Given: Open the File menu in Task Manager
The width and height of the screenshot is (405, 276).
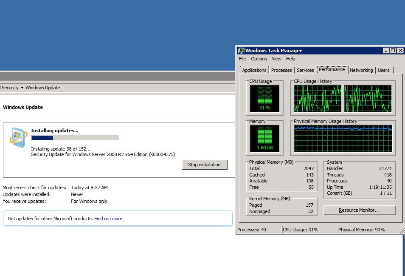Looking at the screenshot, I should [x=242, y=59].
